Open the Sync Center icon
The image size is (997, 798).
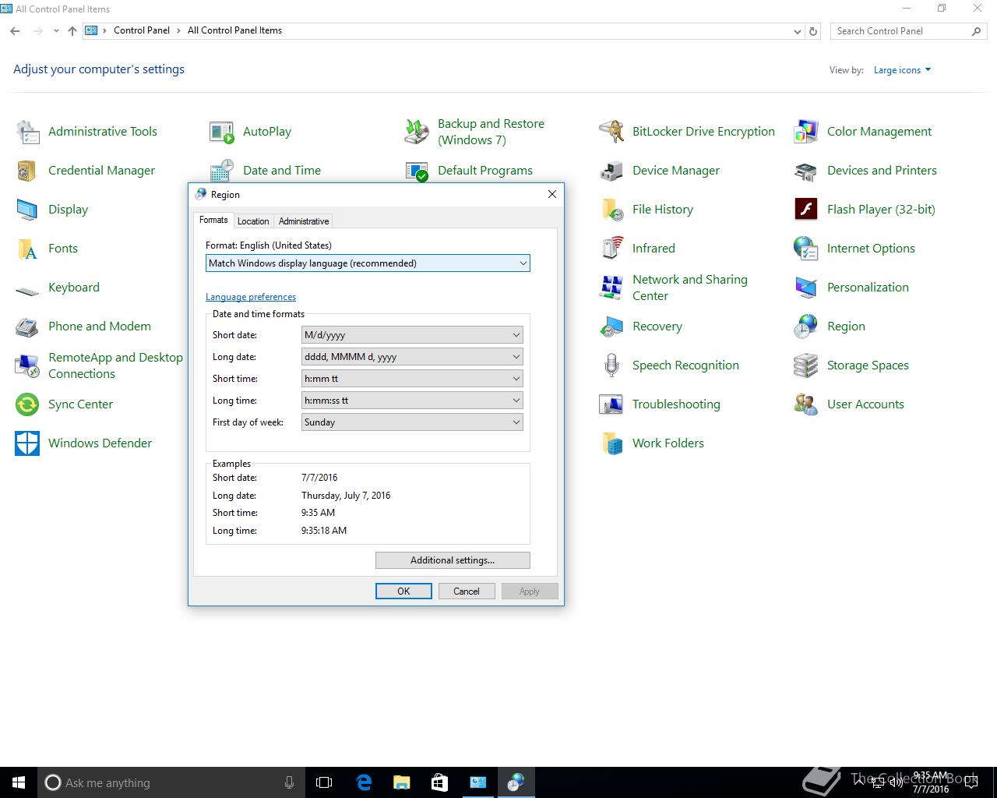pos(27,404)
